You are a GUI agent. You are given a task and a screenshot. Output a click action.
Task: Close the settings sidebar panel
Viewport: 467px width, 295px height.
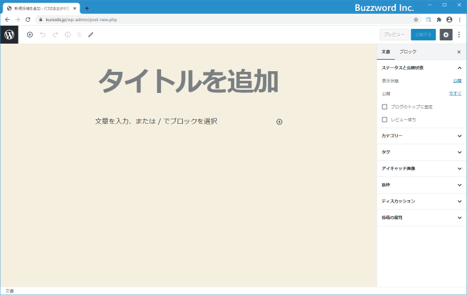[x=459, y=52]
